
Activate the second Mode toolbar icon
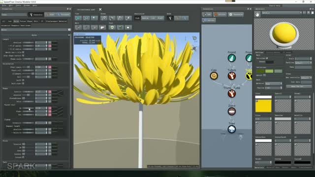click(x=178, y=18)
